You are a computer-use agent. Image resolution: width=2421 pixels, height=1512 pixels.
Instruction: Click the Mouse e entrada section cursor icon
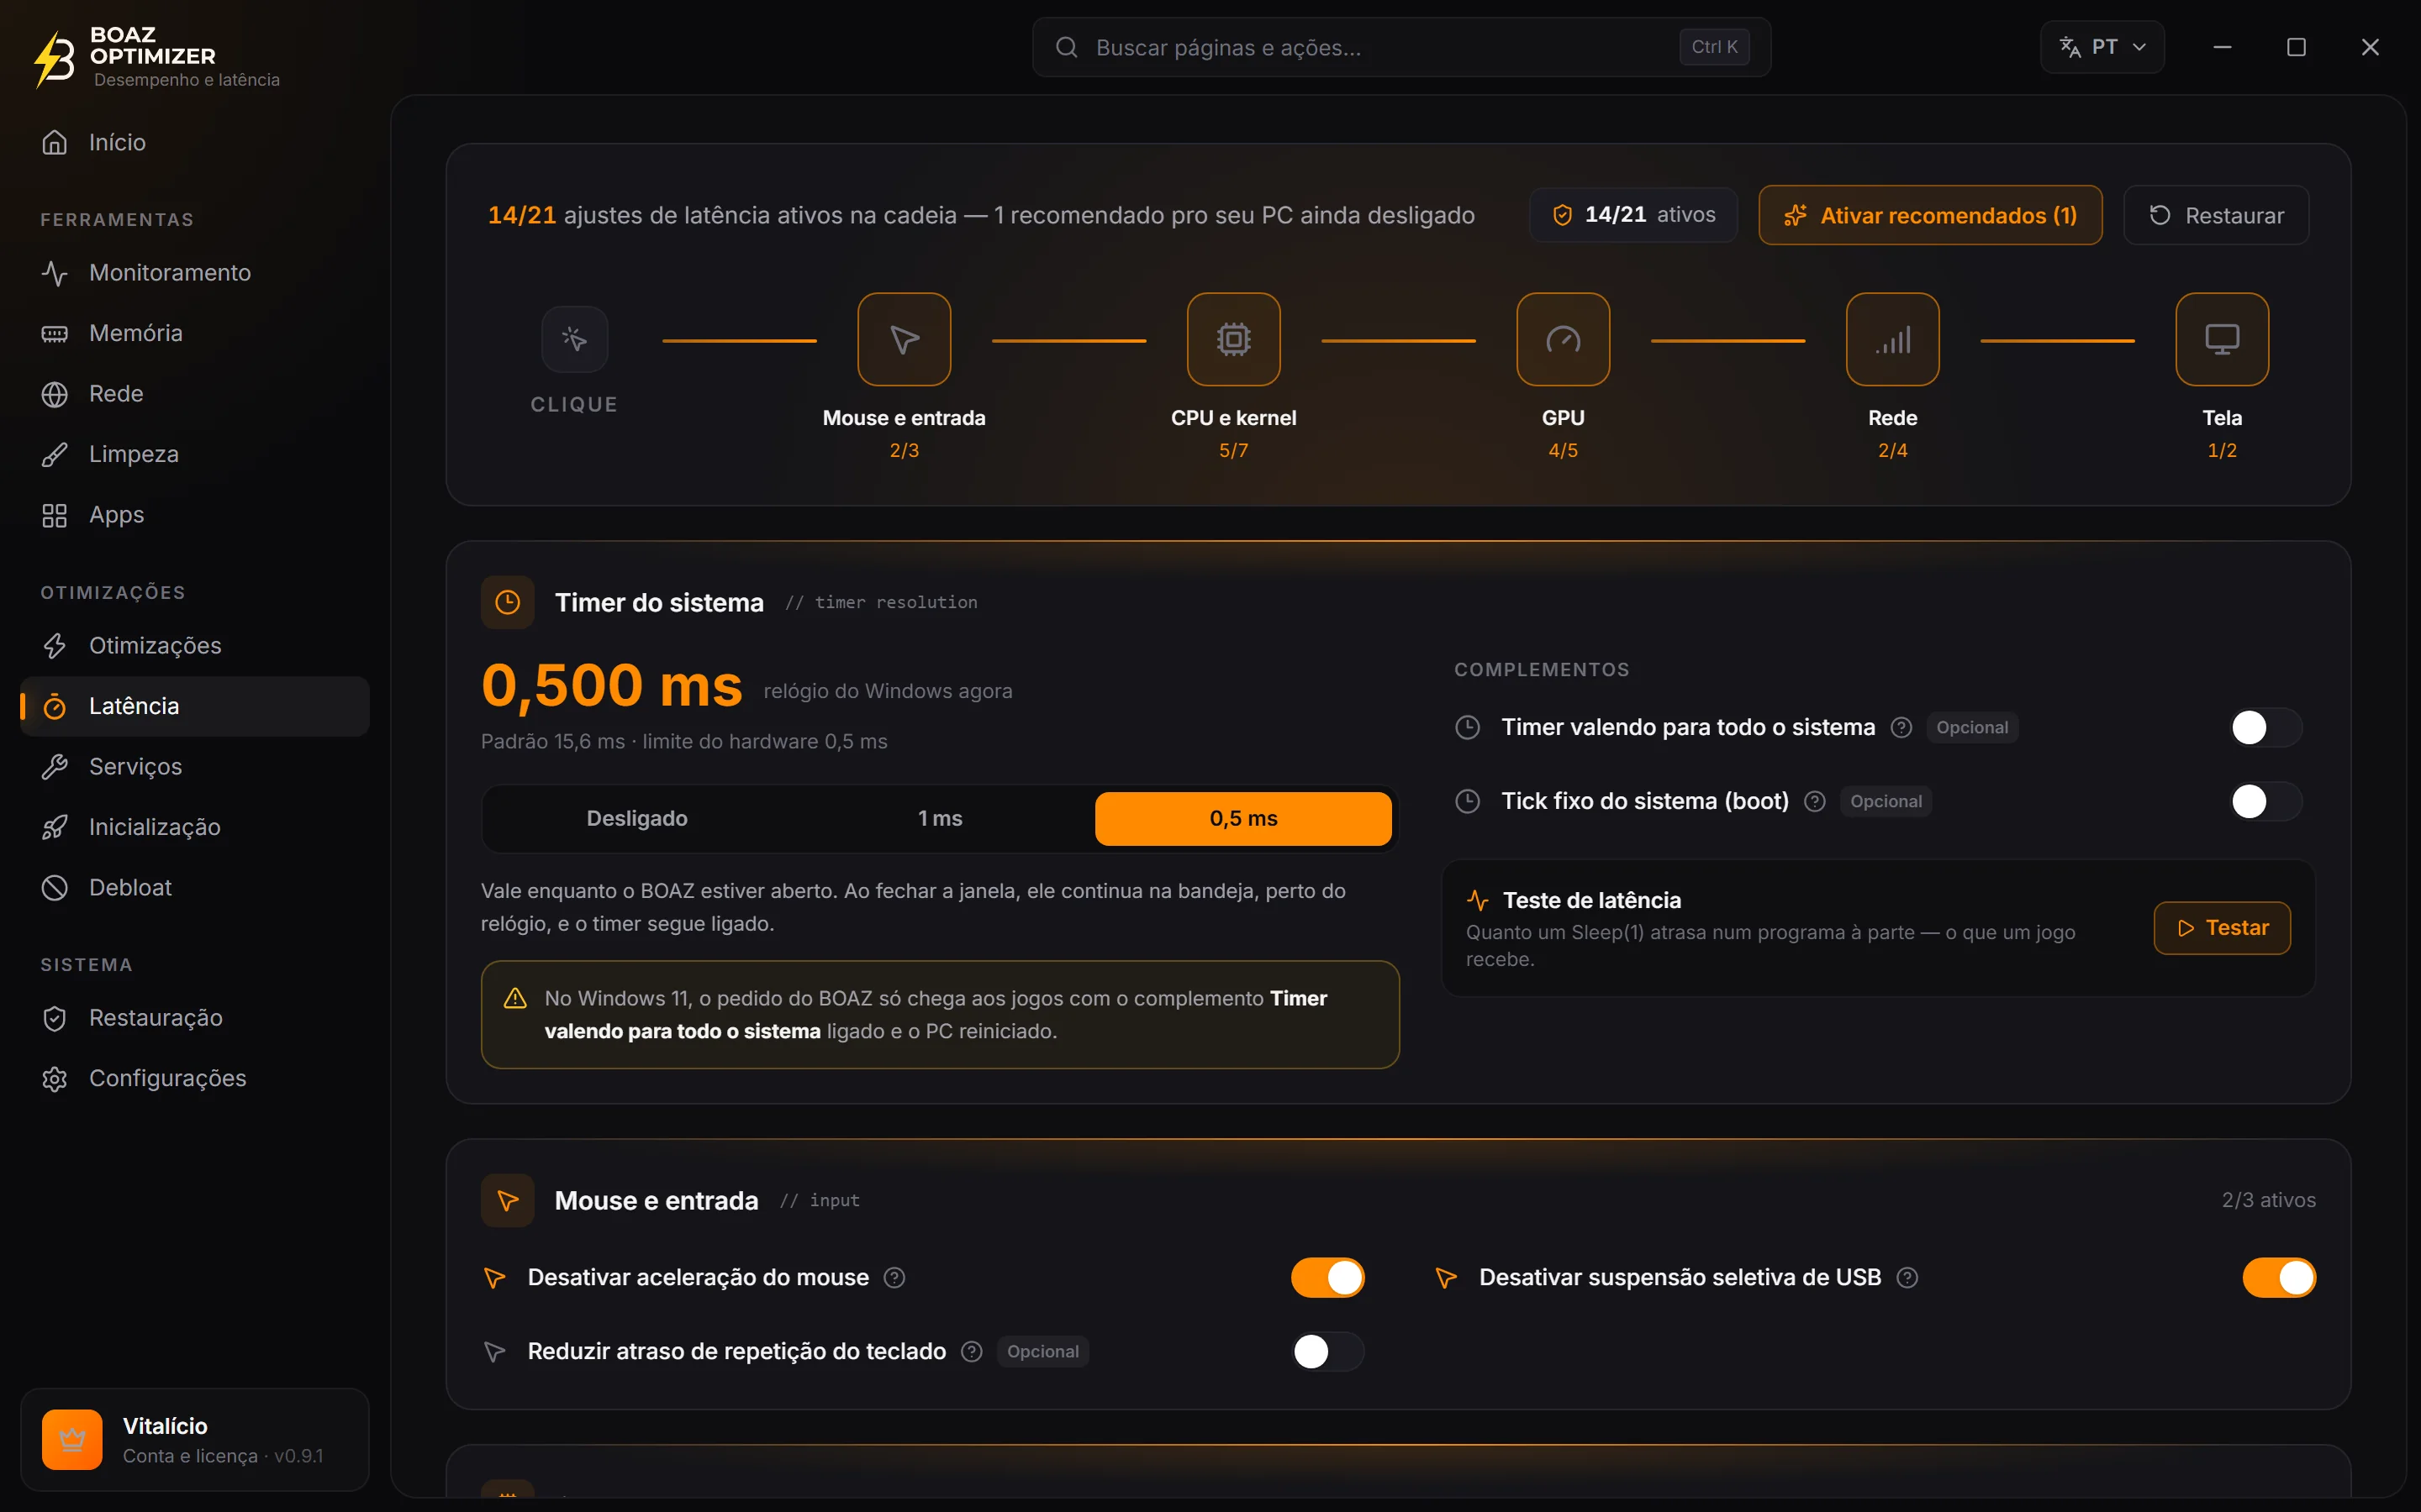coord(507,1200)
